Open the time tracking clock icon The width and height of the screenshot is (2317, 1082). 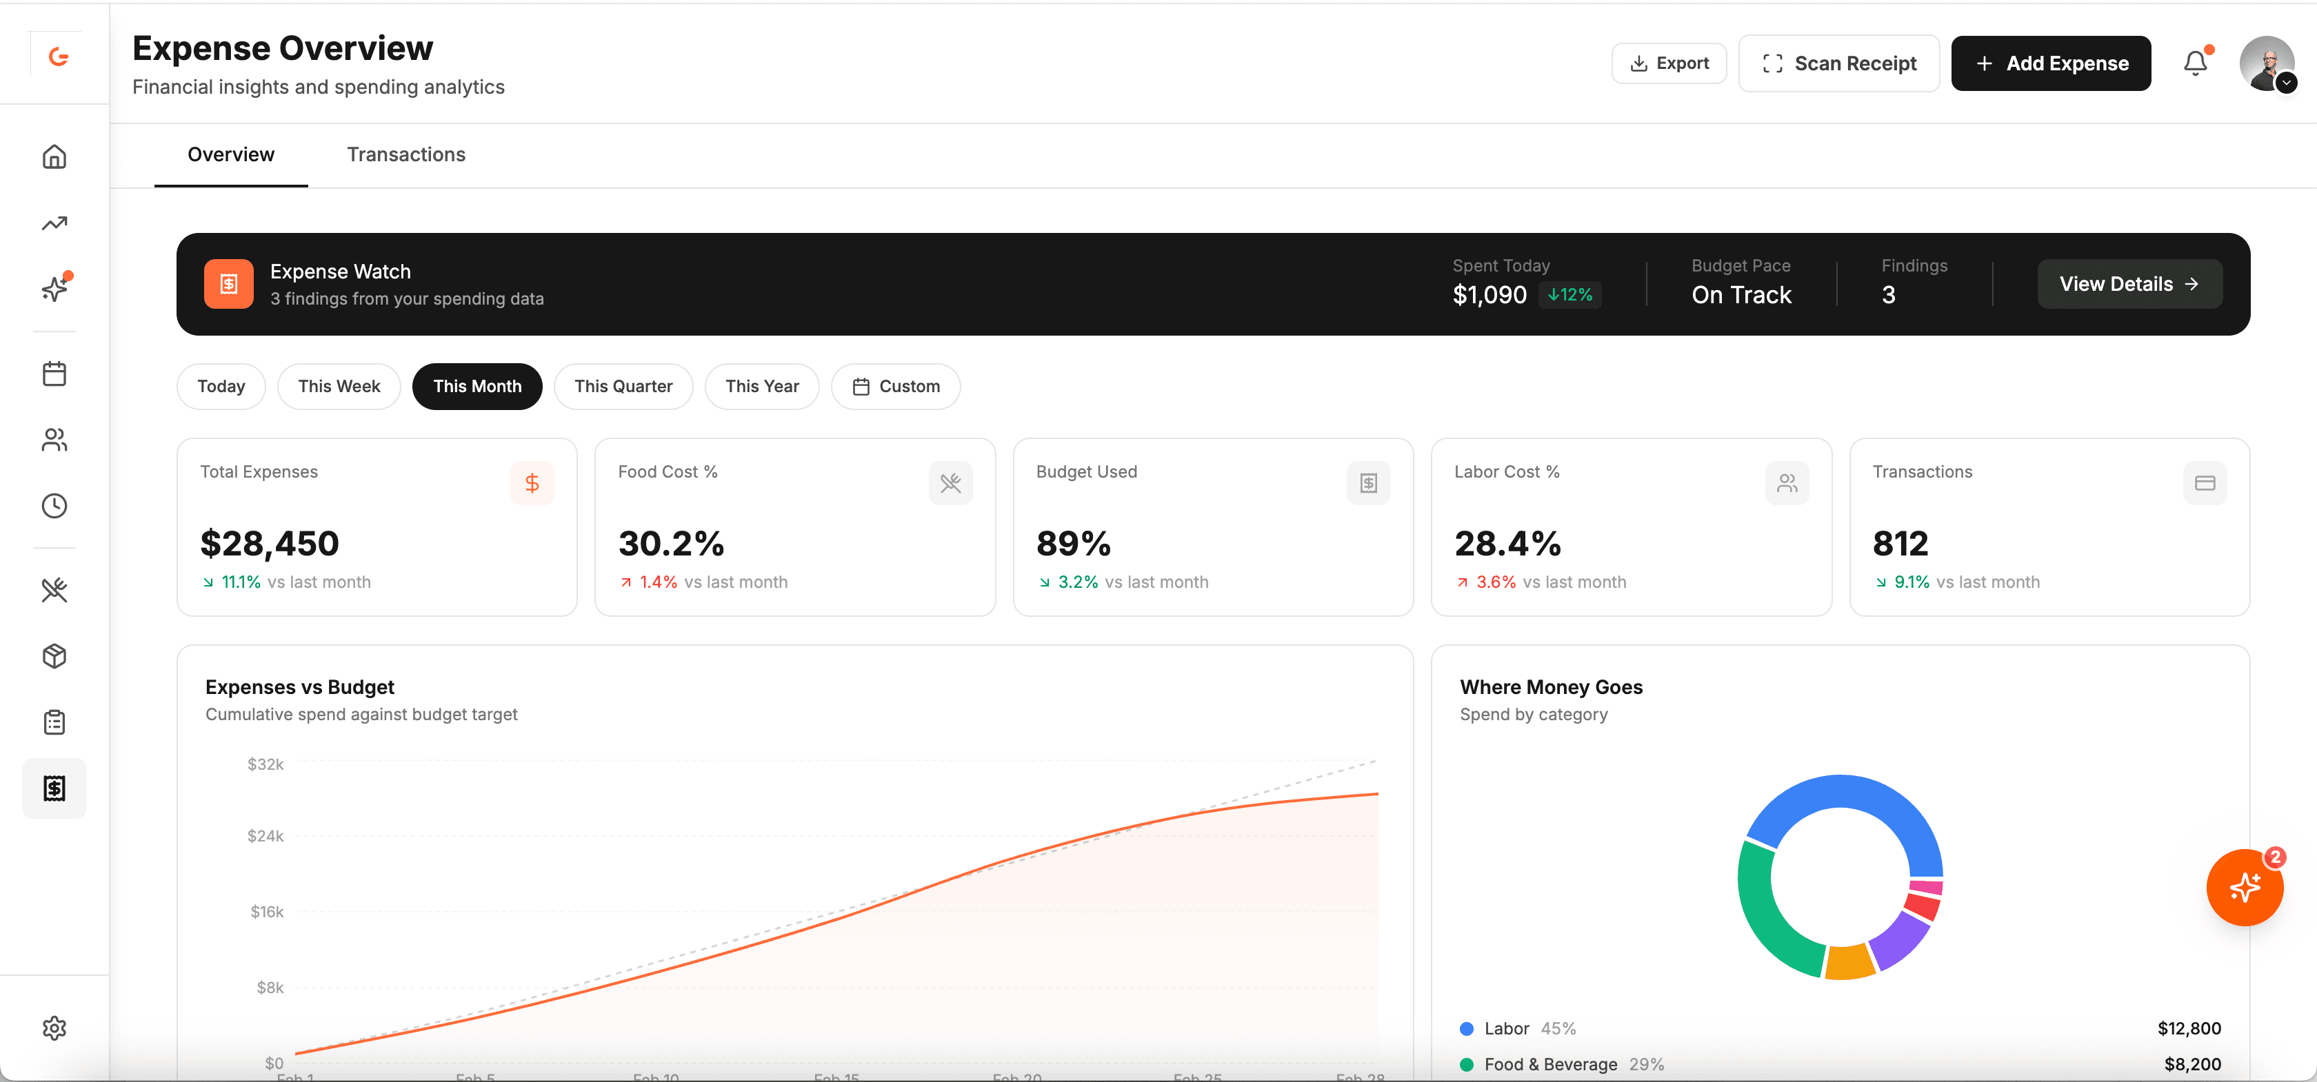(54, 505)
